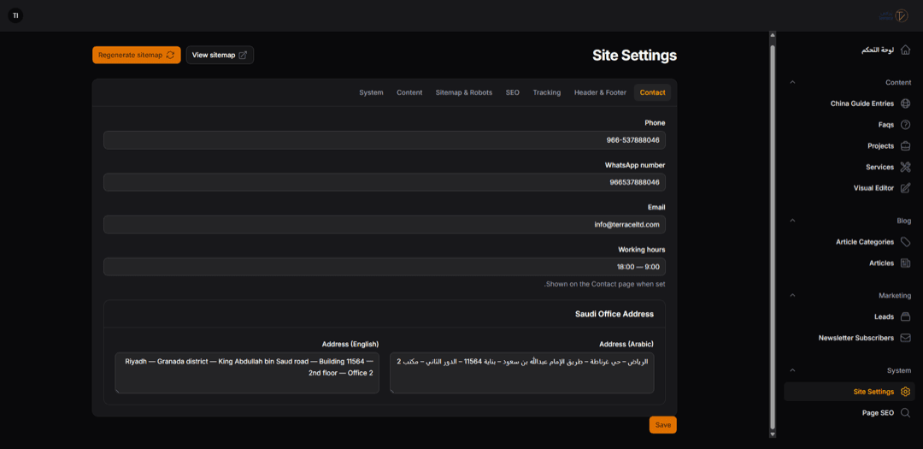Click the Page SEO magnifier icon
This screenshot has width=923, height=449.
pos(905,412)
